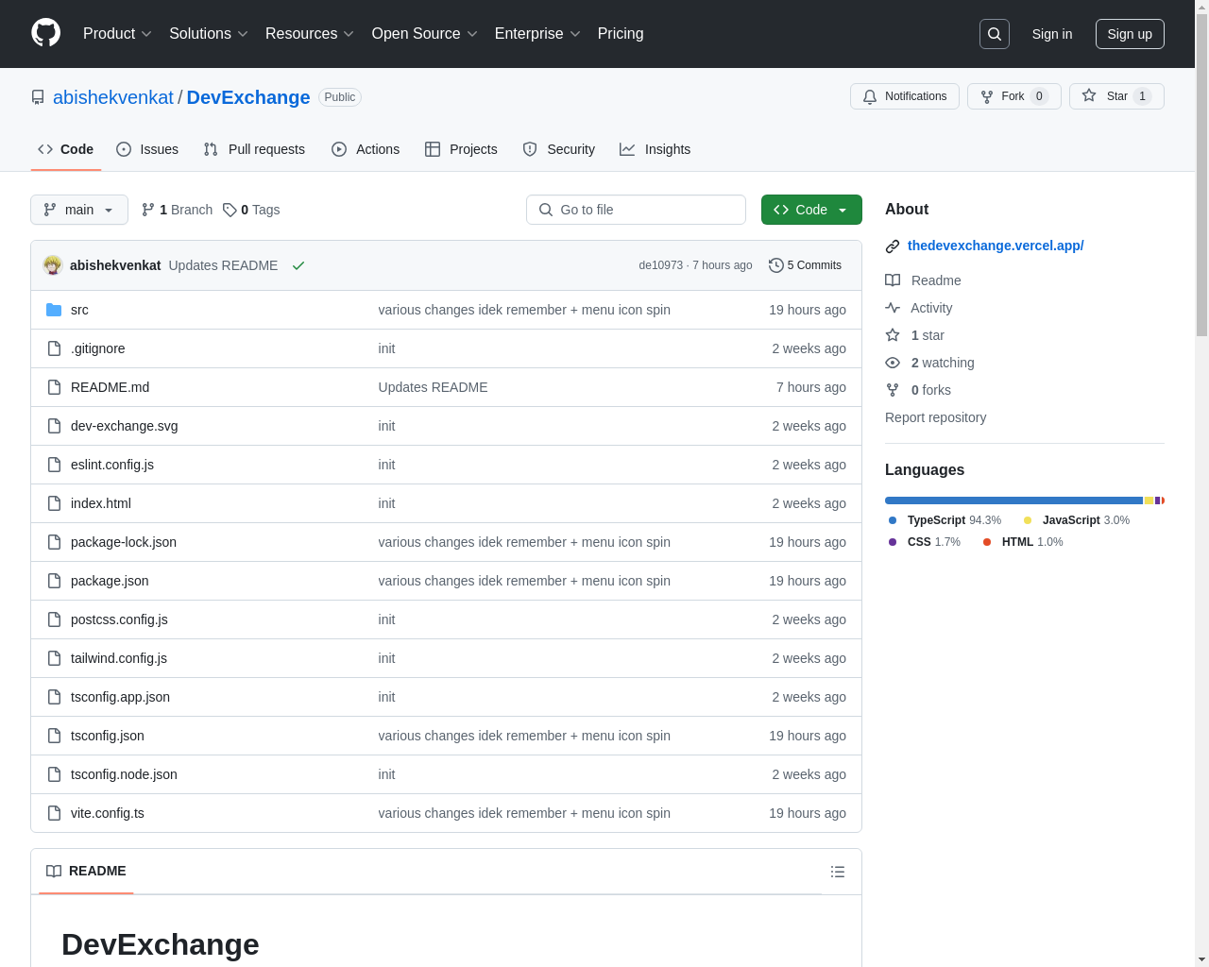Click the src folder icon

pos(54,310)
